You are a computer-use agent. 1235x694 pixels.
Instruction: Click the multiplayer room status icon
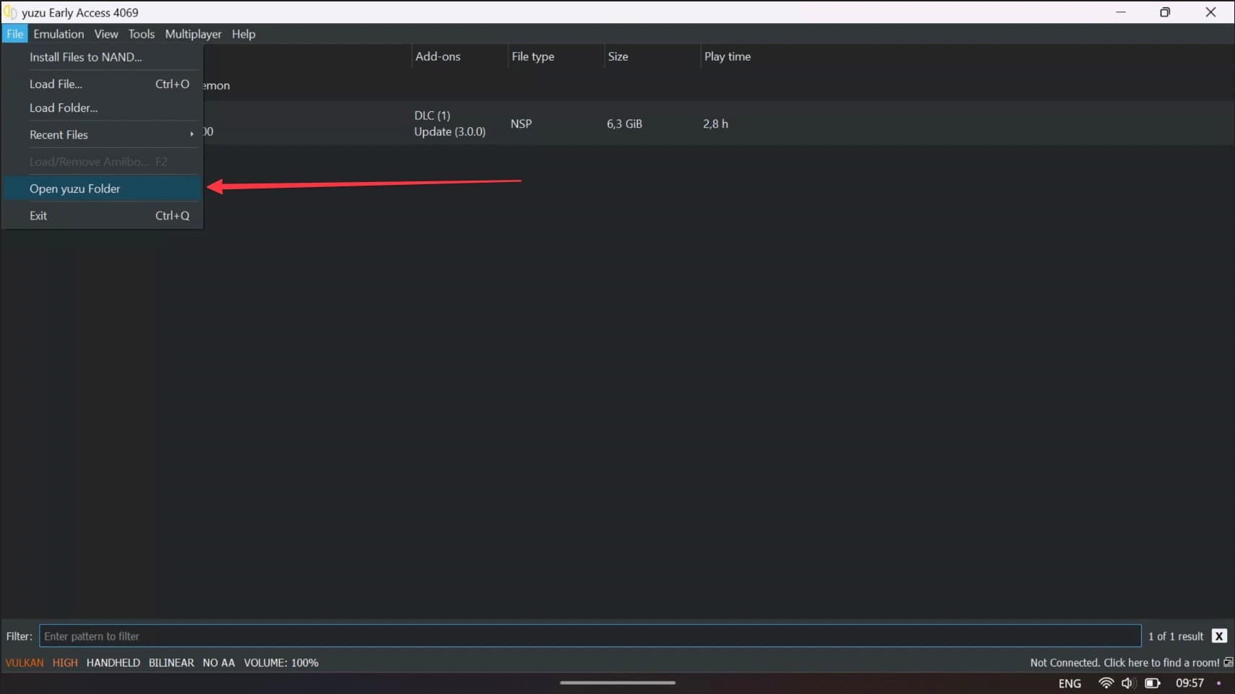pyautogui.click(x=1228, y=662)
